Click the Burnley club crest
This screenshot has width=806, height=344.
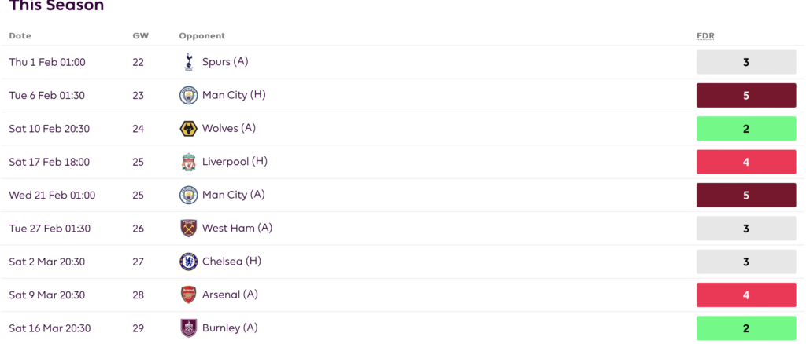pos(188,328)
